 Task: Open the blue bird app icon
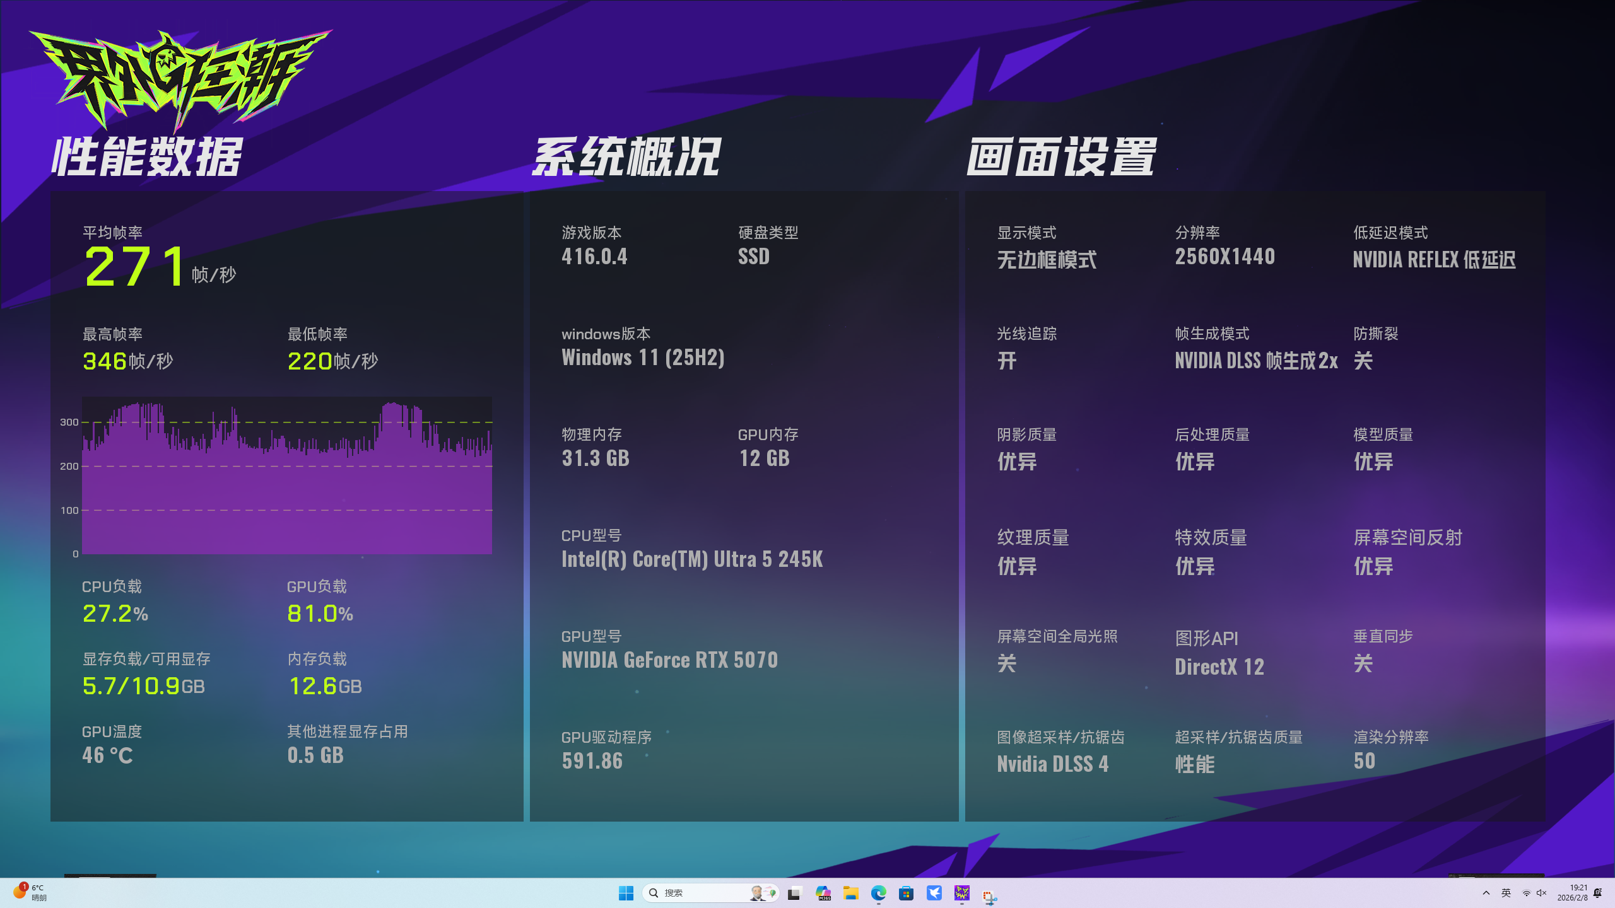point(934,893)
